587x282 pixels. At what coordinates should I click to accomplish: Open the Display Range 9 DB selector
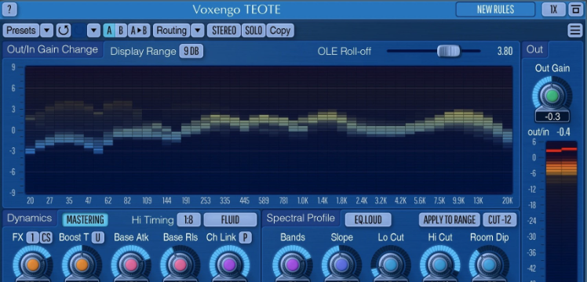[x=191, y=51]
